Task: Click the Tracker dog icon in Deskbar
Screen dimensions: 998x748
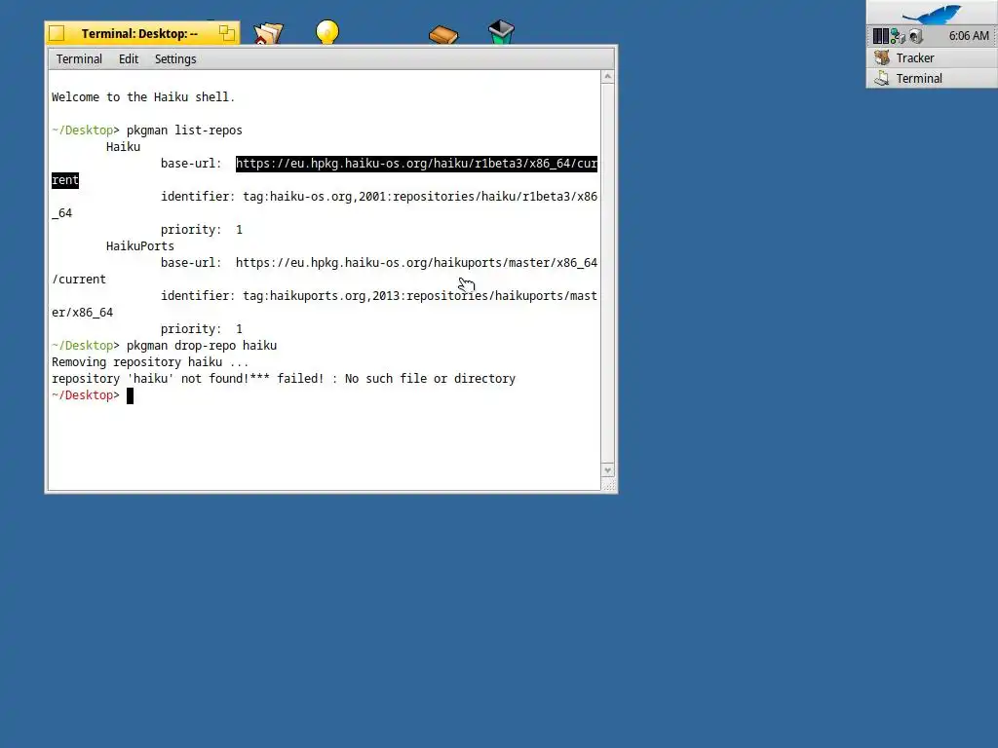Action: coord(881,57)
